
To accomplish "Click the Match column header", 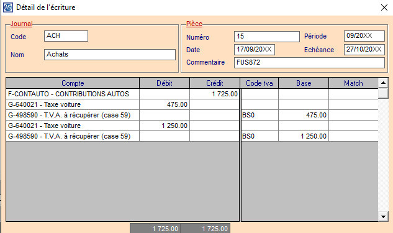I will point(353,83).
